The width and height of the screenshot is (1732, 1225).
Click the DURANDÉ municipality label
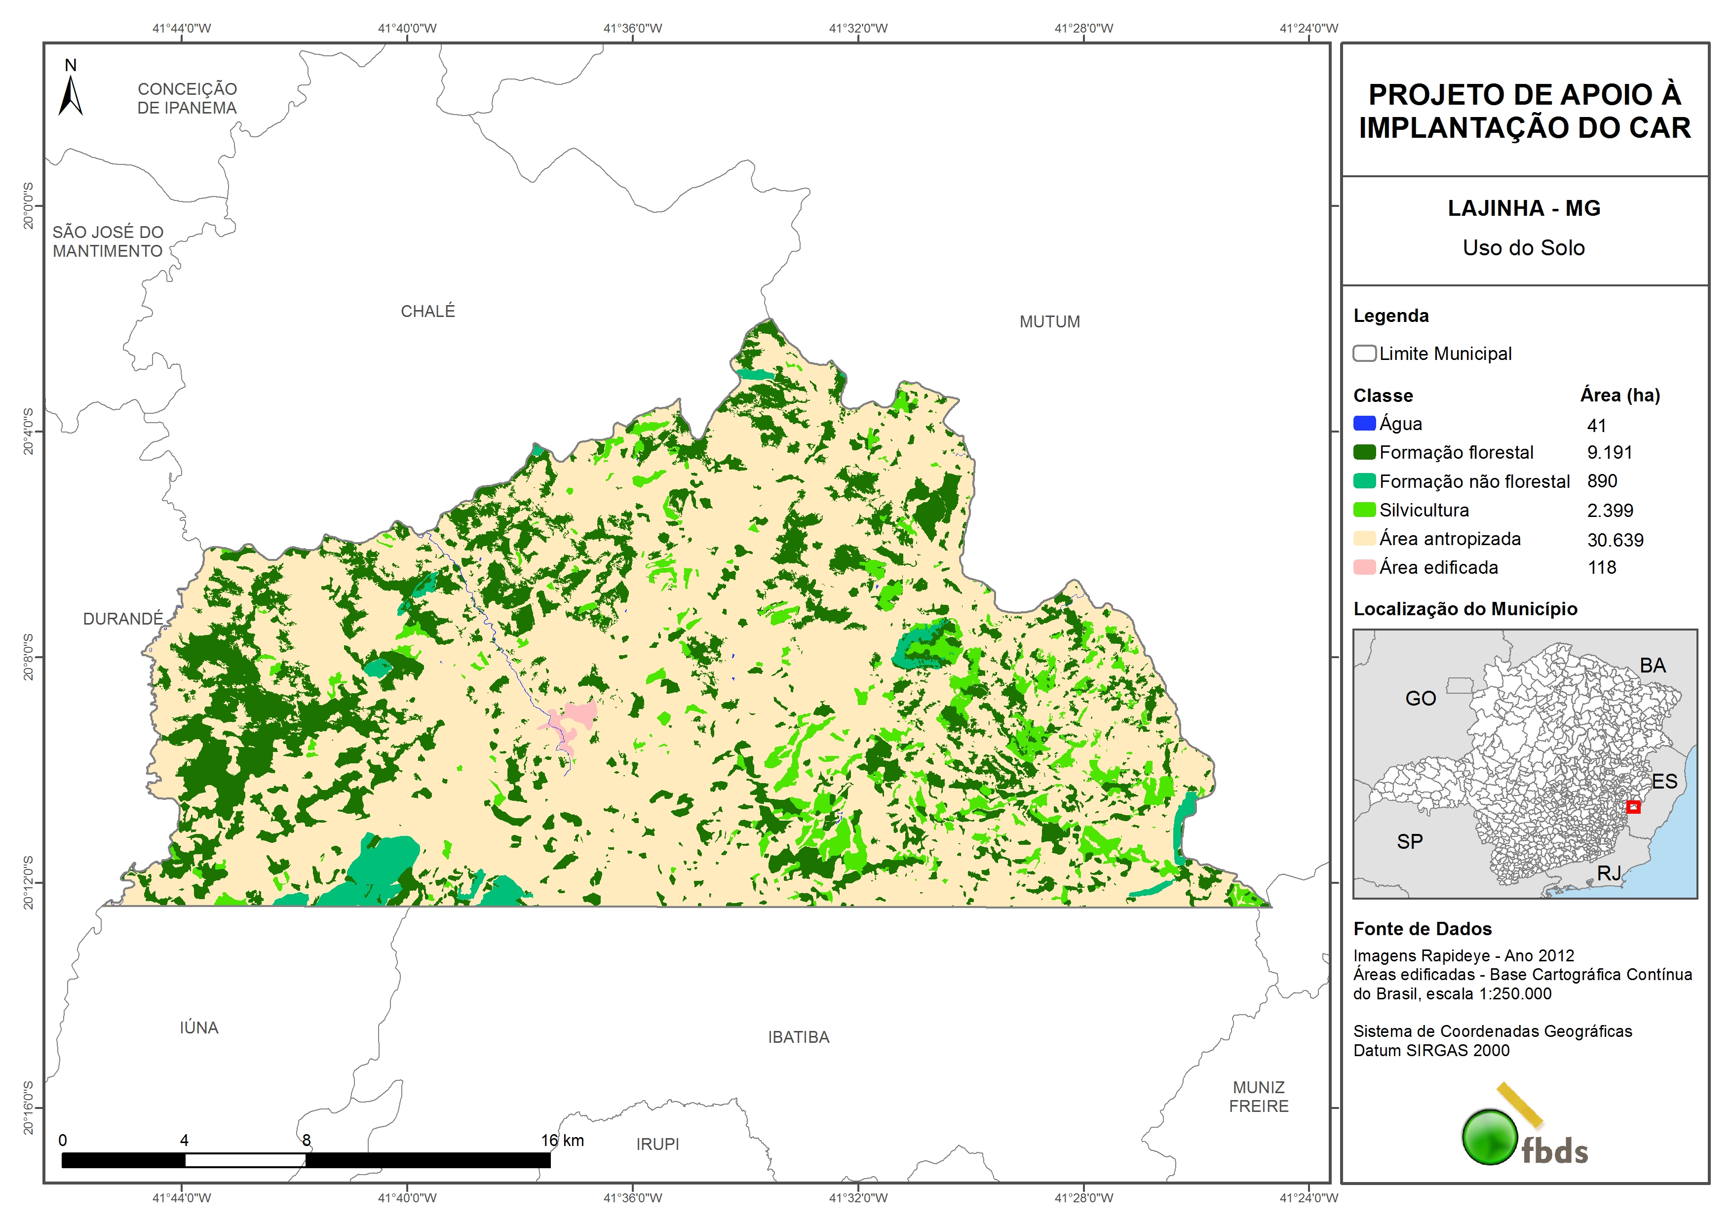123,619
